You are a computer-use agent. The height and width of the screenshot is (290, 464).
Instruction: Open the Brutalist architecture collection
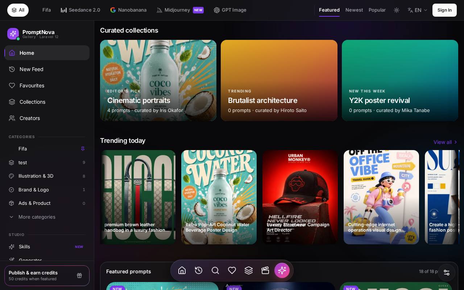pos(279,80)
